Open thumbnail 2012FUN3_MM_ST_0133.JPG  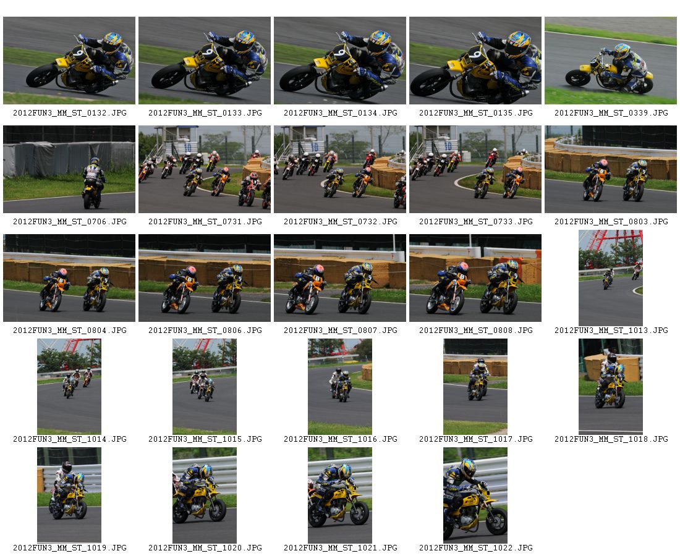(x=205, y=61)
